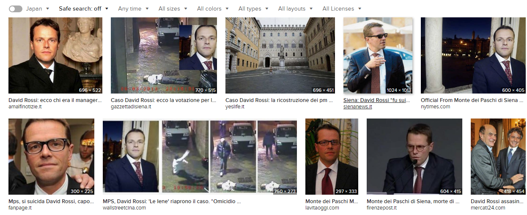Open the wallstreetcina.com multi-frame CCTV image
This screenshot has height=215, width=527.
[200, 157]
